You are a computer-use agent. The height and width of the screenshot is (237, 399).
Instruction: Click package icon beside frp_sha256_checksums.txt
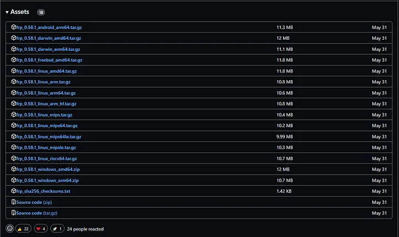tap(14, 191)
